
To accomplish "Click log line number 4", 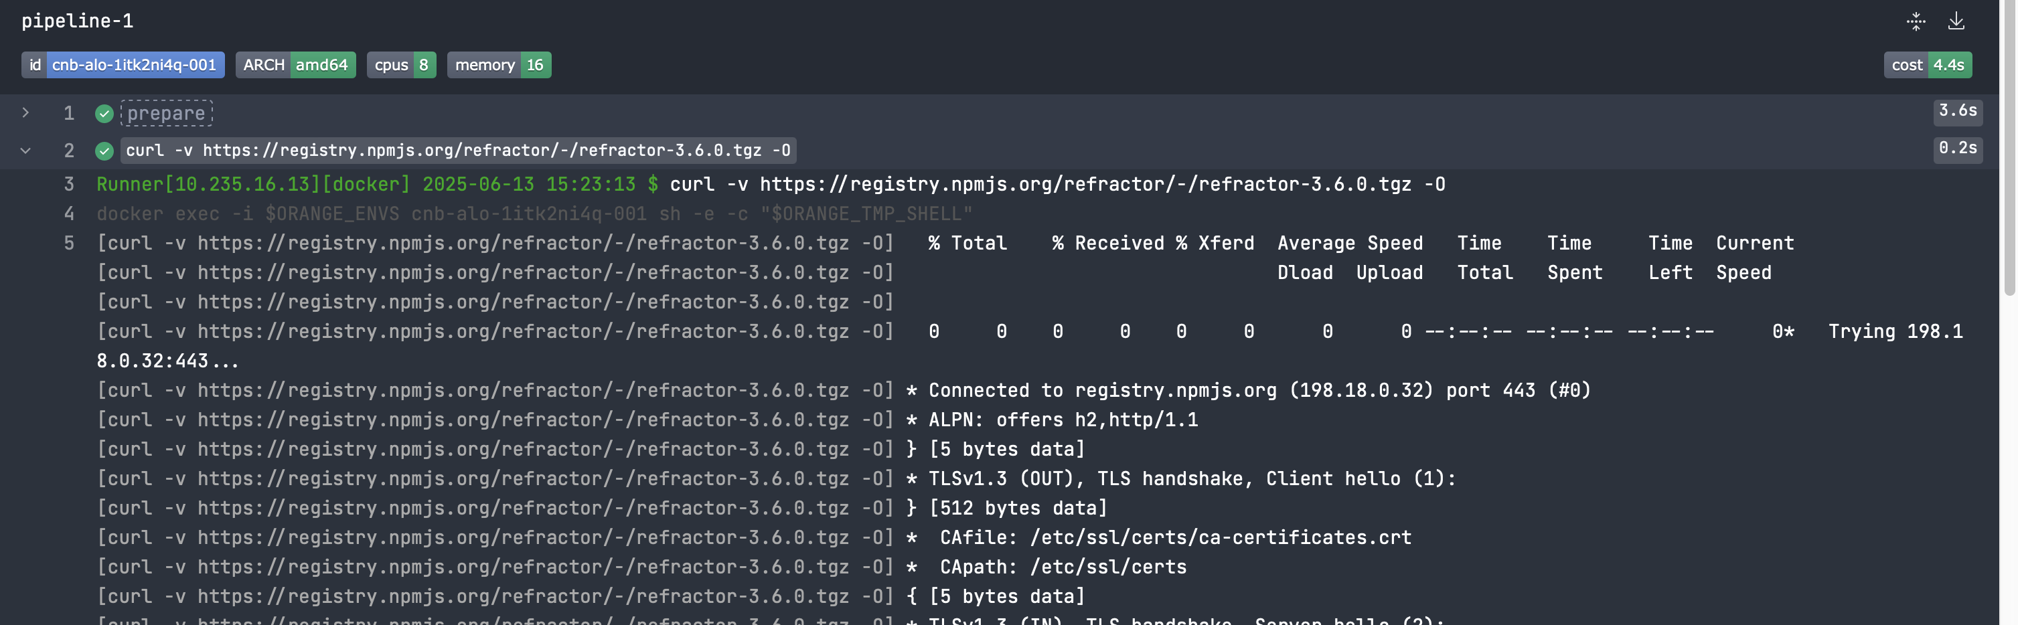I will 69,214.
